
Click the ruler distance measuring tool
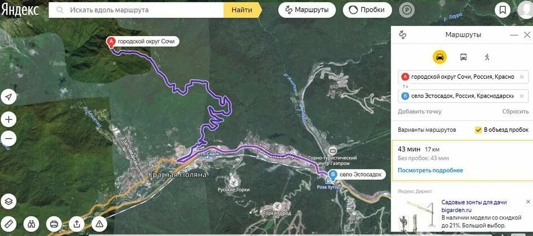[x=9, y=224]
